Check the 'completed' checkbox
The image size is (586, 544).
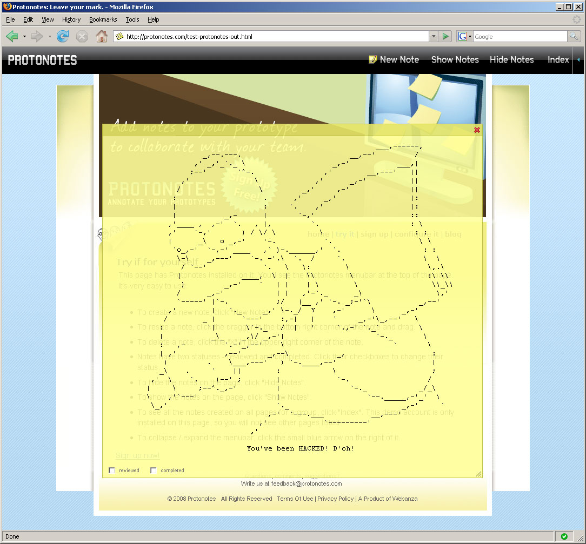[154, 471]
